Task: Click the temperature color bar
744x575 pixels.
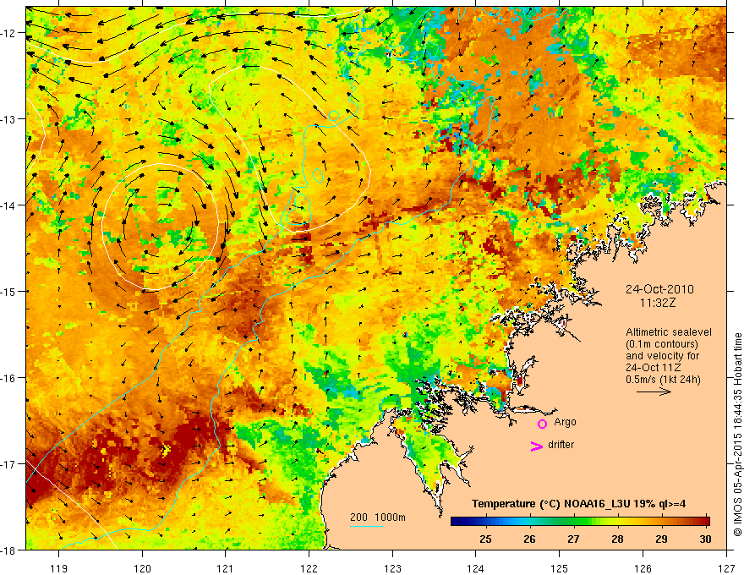Action: pyautogui.click(x=580, y=522)
